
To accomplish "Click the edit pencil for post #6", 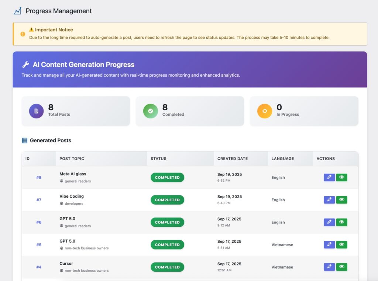I will pos(329,222).
